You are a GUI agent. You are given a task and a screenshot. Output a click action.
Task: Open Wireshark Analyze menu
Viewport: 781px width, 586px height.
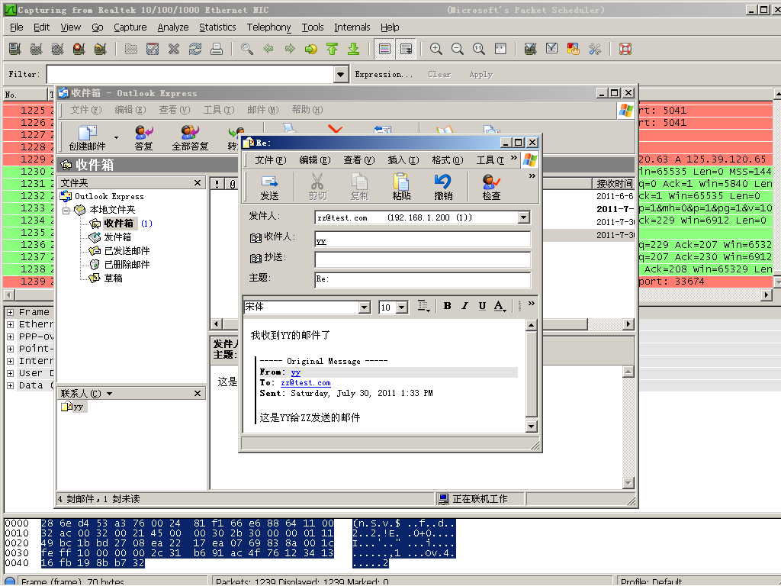click(x=173, y=27)
